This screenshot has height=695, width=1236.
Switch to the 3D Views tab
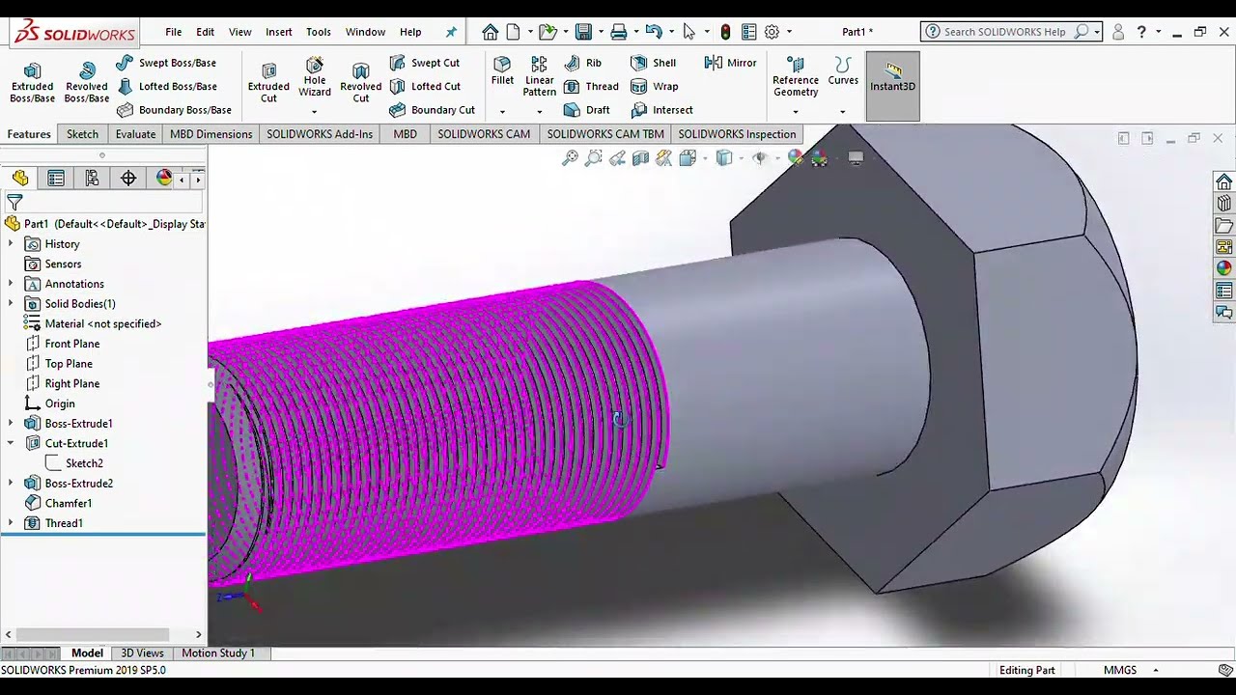(142, 653)
